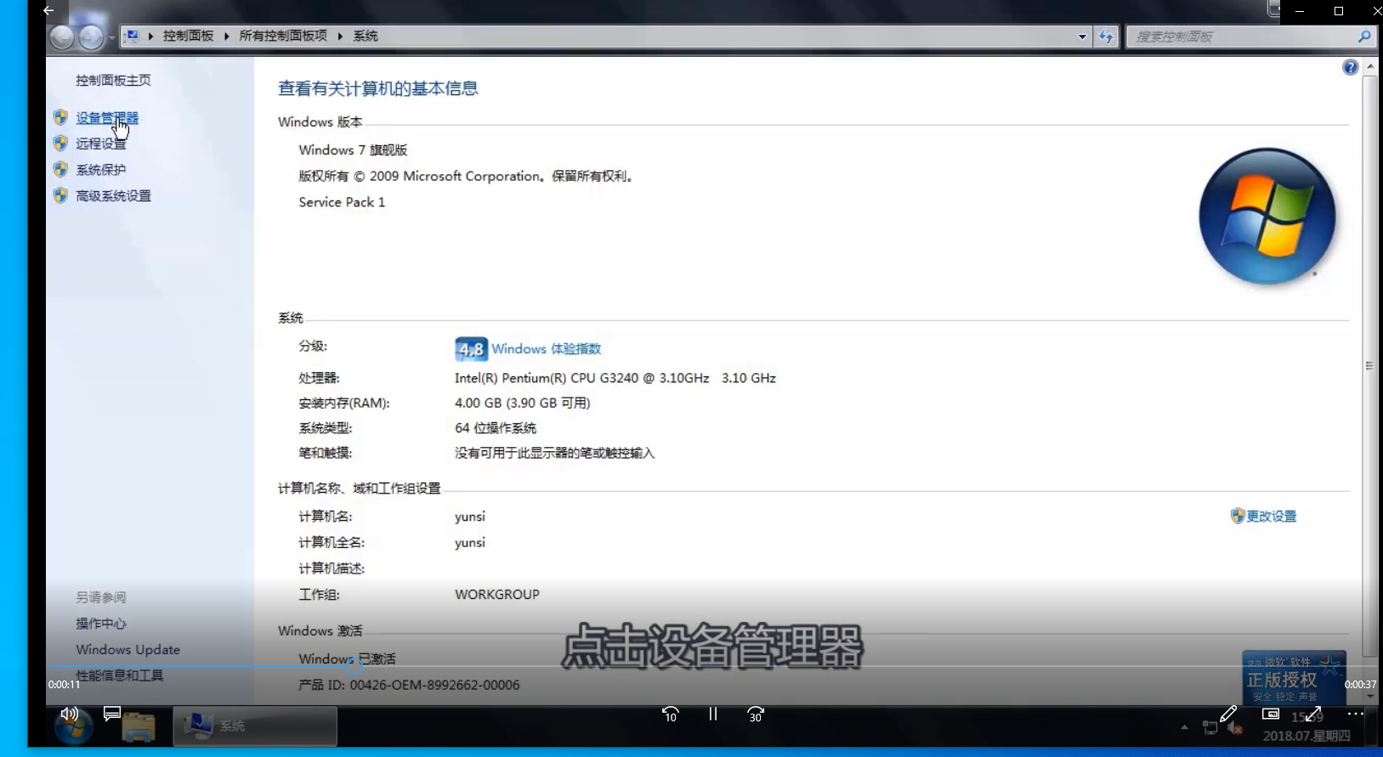Select 系统 in the breadcrumb

(x=366, y=36)
